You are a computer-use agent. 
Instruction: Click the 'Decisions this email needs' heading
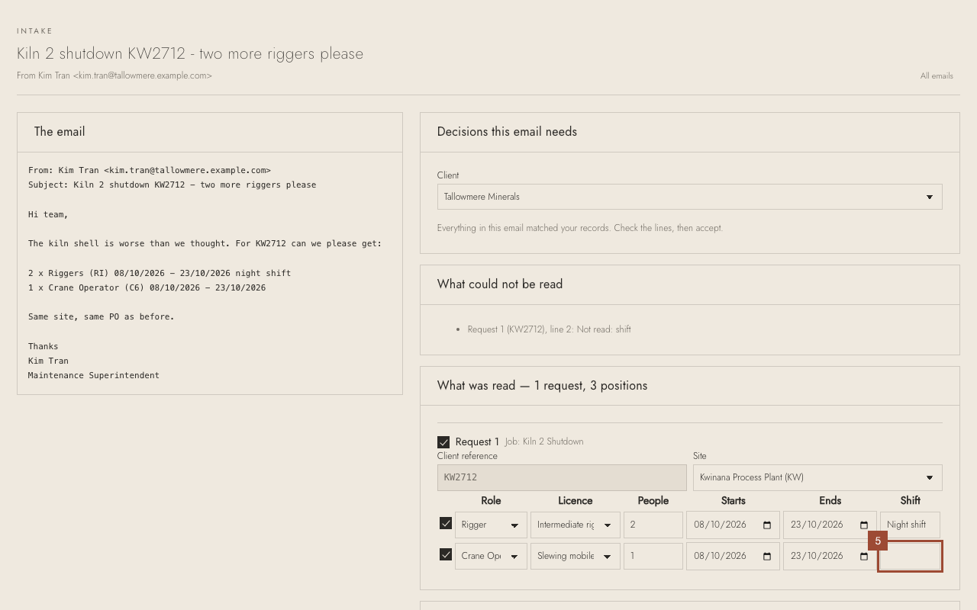507,132
